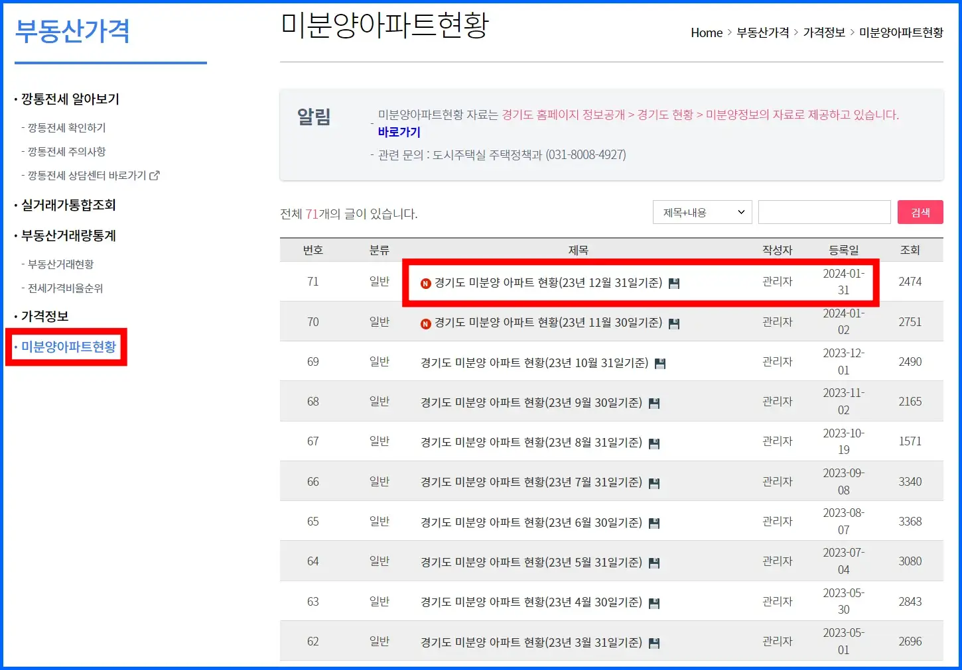Open the 바로가기 link in the notice box
Screen dimensions: 962x670
[399, 133]
